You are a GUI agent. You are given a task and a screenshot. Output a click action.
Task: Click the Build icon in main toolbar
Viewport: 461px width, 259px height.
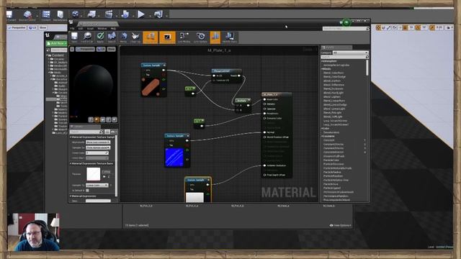(125, 14)
